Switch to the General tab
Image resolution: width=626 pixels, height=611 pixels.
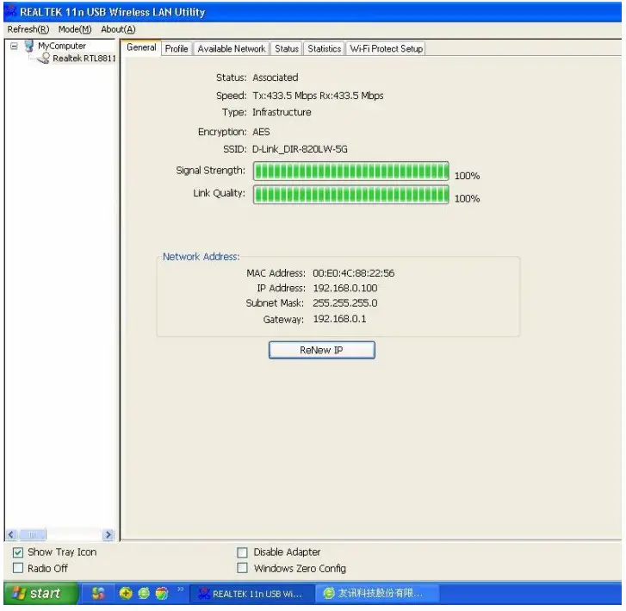pos(141,47)
